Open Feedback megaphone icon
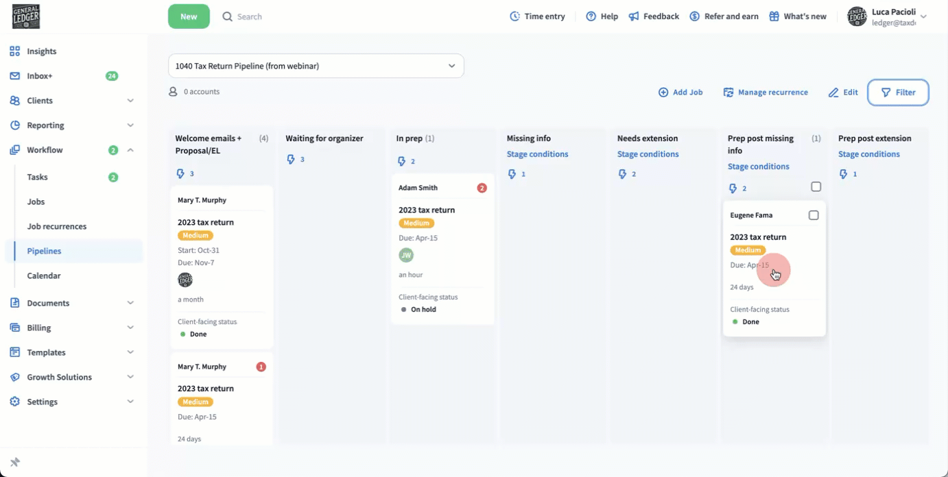Image resolution: width=948 pixels, height=477 pixels. [634, 16]
